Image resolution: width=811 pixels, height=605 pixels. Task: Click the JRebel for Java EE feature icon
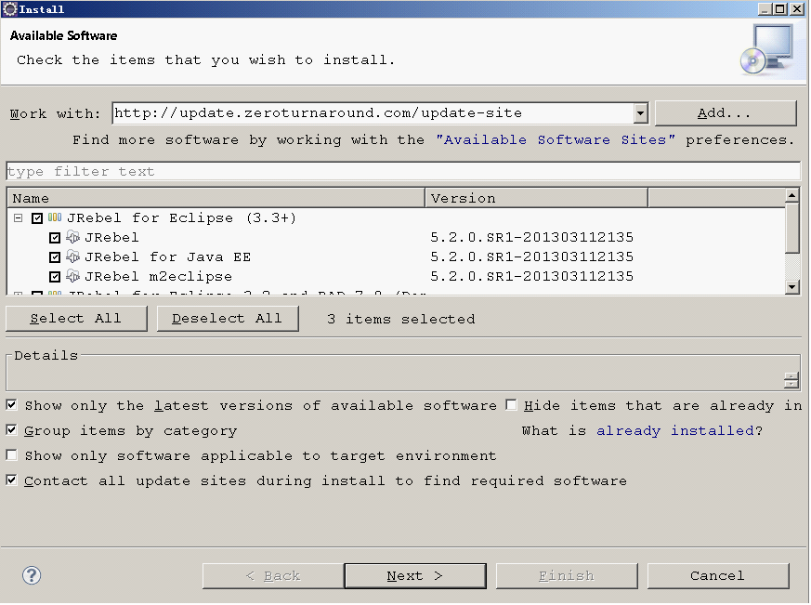point(73,257)
